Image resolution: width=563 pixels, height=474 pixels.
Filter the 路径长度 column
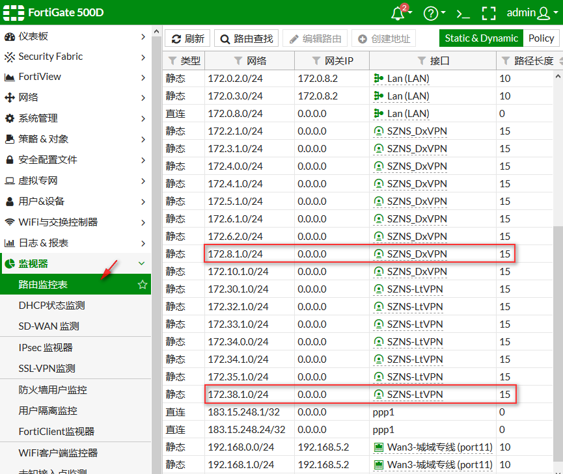tap(506, 61)
